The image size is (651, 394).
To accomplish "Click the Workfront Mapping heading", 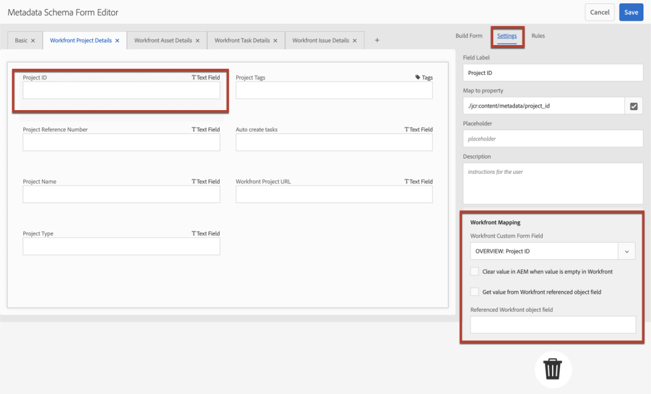I will (495, 222).
